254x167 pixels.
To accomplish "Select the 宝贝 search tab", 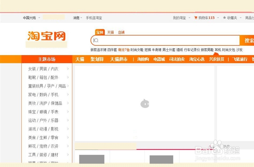I will tap(100, 32).
